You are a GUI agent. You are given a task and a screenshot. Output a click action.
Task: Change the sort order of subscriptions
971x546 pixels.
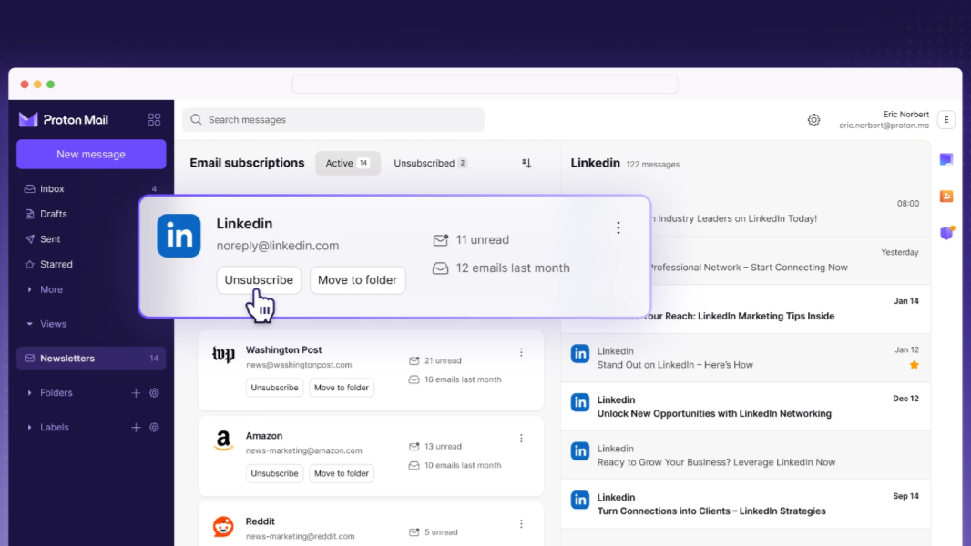[x=526, y=163]
